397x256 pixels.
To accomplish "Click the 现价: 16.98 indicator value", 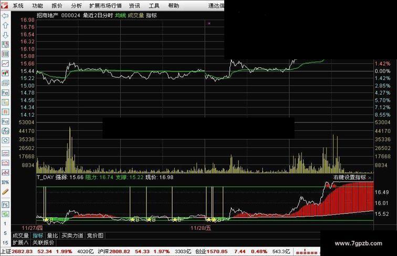I will [159, 177].
